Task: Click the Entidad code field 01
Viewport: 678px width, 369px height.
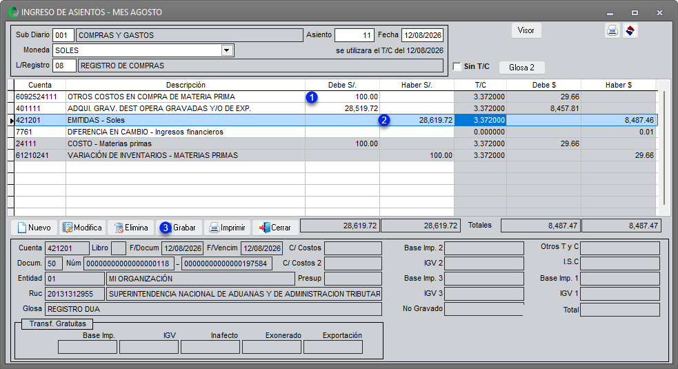Action: click(x=74, y=279)
